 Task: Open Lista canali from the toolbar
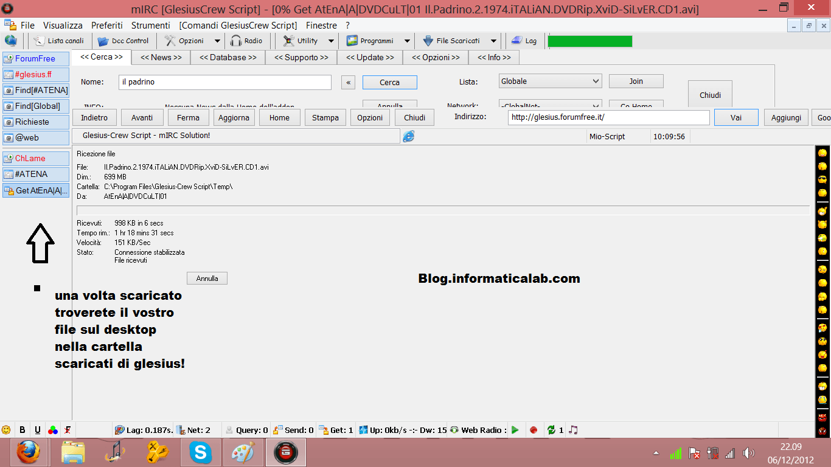59,41
